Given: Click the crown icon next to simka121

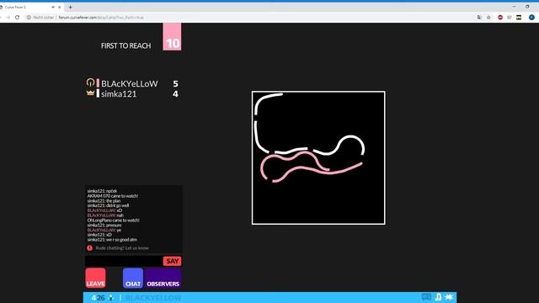Looking at the screenshot, I should coord(90,93).
